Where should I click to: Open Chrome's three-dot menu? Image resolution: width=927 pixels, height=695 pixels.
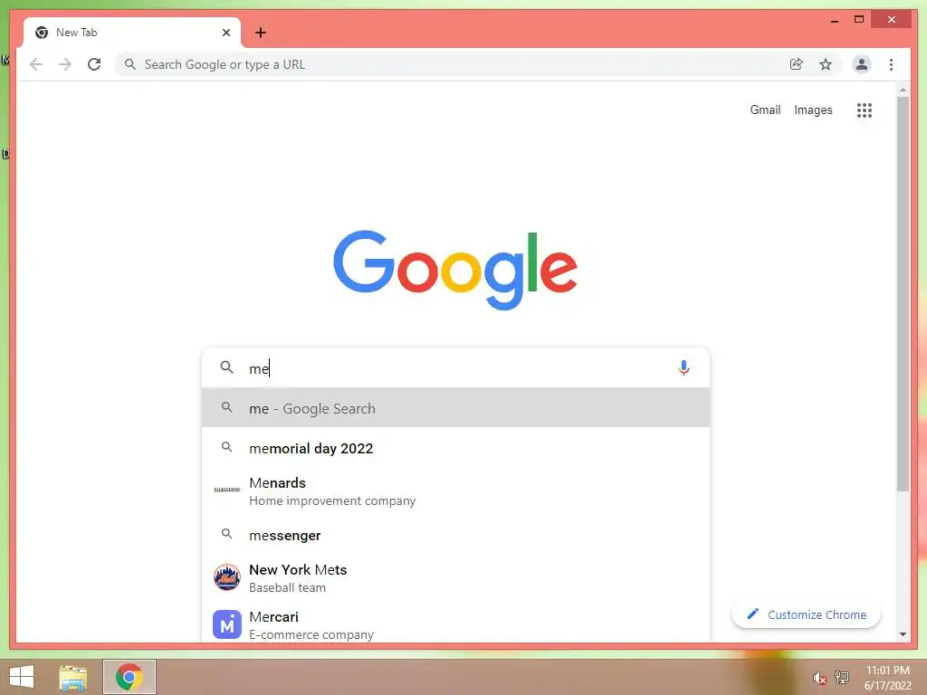coord(891,64)
